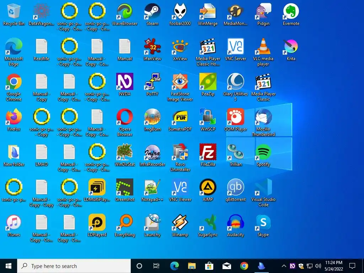Open the volume control in system tray
The image size is (364, 273).
pyautogui.click(x=318, y=266)
